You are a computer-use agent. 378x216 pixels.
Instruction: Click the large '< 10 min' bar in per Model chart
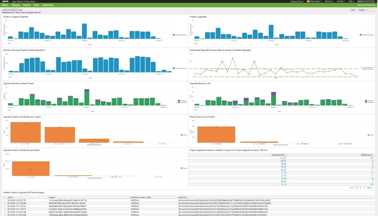pyautogui.click(x=30, y=169)
